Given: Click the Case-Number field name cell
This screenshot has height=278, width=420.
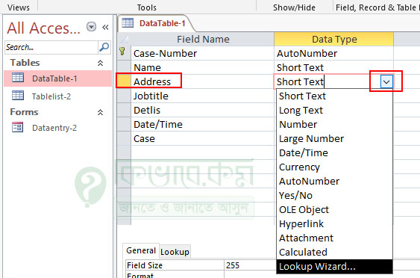Looking at the screenshot, I should tap(202, 53).
